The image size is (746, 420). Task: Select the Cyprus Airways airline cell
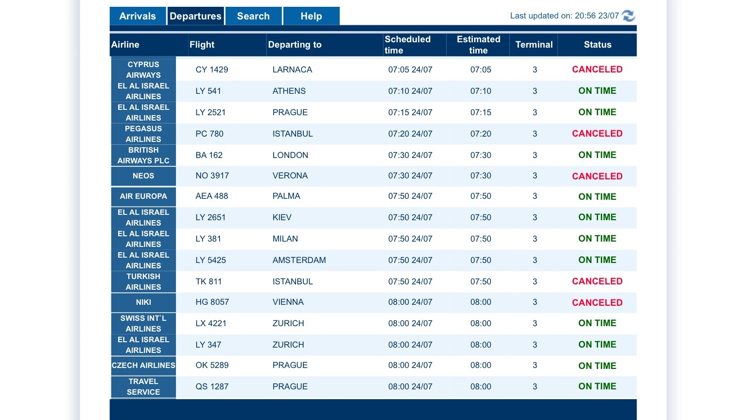(143, 70)
